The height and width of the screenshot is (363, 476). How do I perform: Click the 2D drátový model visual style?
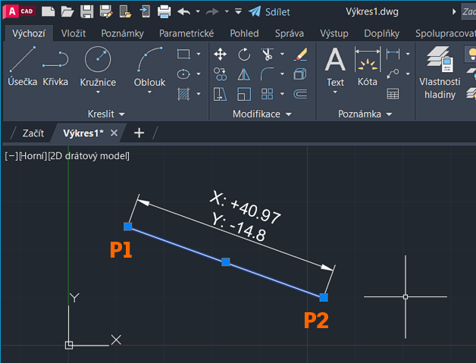(89, 156)
